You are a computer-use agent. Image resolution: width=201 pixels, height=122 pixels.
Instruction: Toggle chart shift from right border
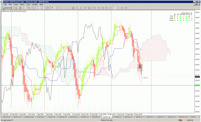tap(42, 8)
